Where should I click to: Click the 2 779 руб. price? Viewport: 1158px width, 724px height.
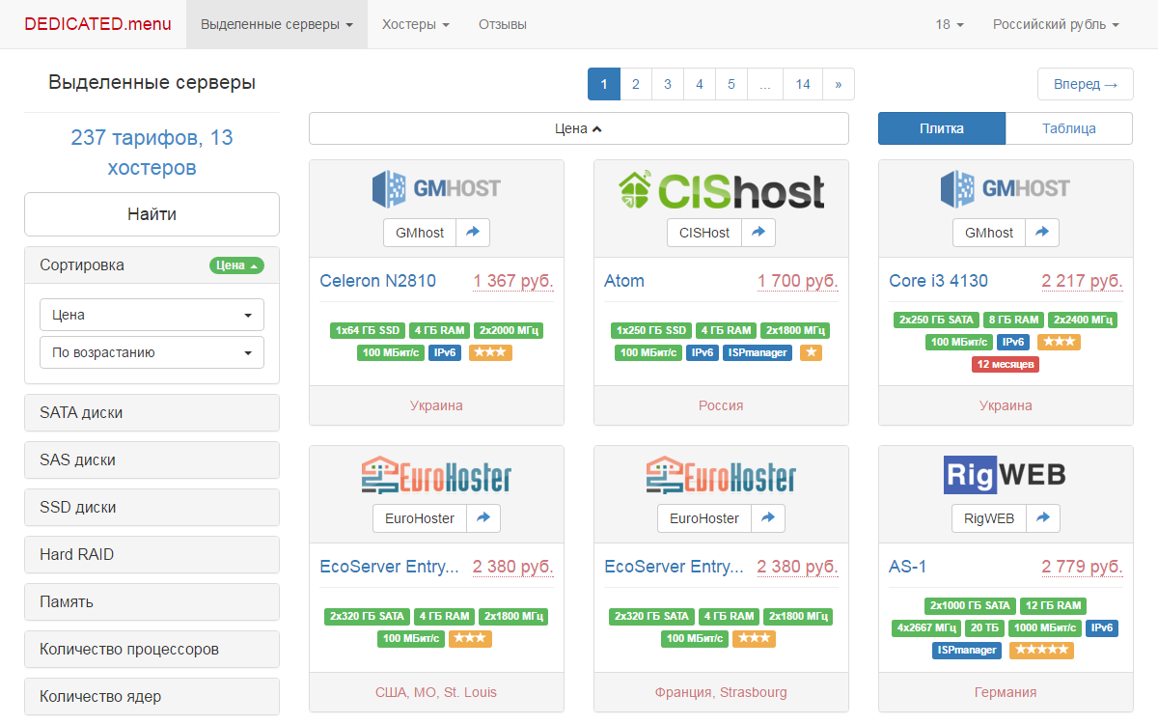pyautogui.click(x=1083, y=567)
